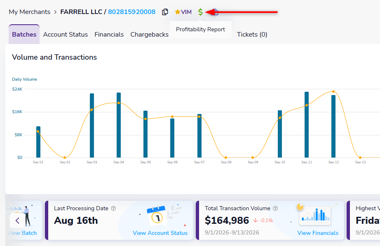Viewport: 380px width, 246px height.
Task: Switch to the Account Status tab
Action: click(x=66, y=34)
